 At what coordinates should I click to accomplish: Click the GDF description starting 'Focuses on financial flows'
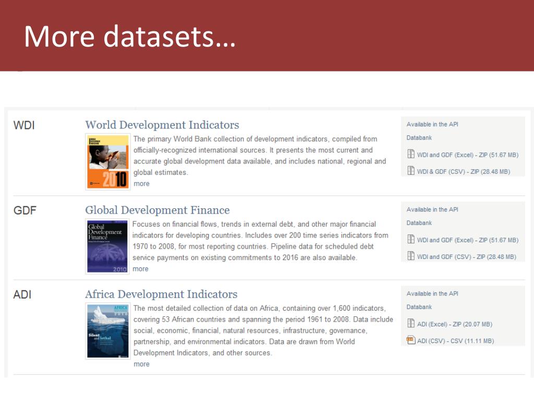click(x=260, y=241)
